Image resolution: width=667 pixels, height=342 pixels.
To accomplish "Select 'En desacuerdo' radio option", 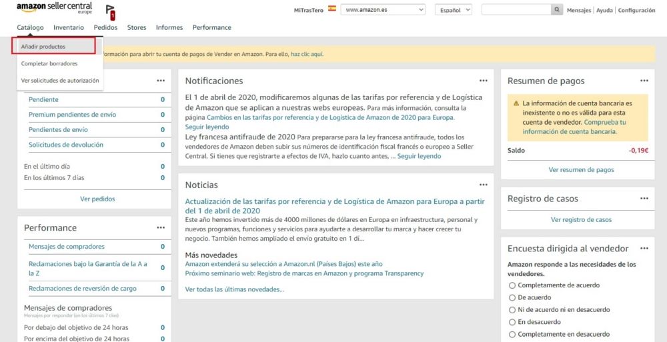I will click(x=512, y=322).
